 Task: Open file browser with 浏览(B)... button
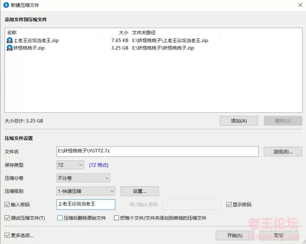click(x=283, y=152)
